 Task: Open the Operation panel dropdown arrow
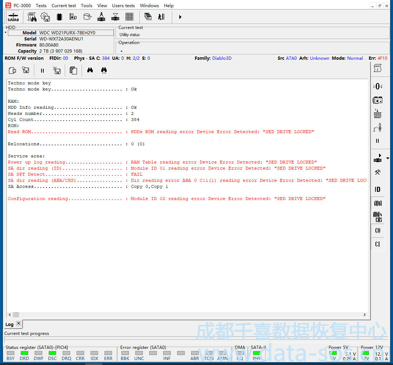coord(121,51)
